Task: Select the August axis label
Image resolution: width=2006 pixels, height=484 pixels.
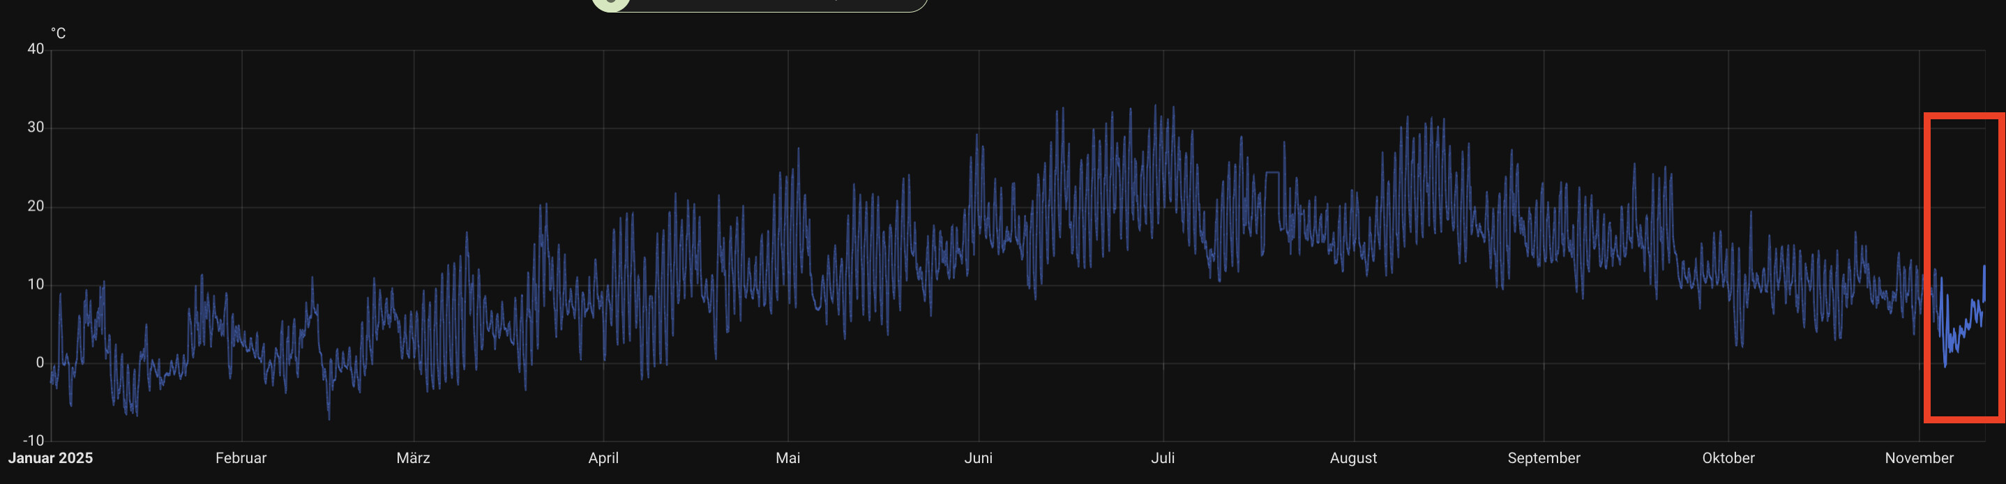Action: pos(1352,458)
